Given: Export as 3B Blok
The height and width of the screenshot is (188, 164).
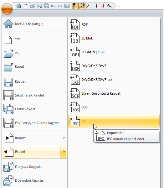Looking at the screenshot, I should pos(114,38).
